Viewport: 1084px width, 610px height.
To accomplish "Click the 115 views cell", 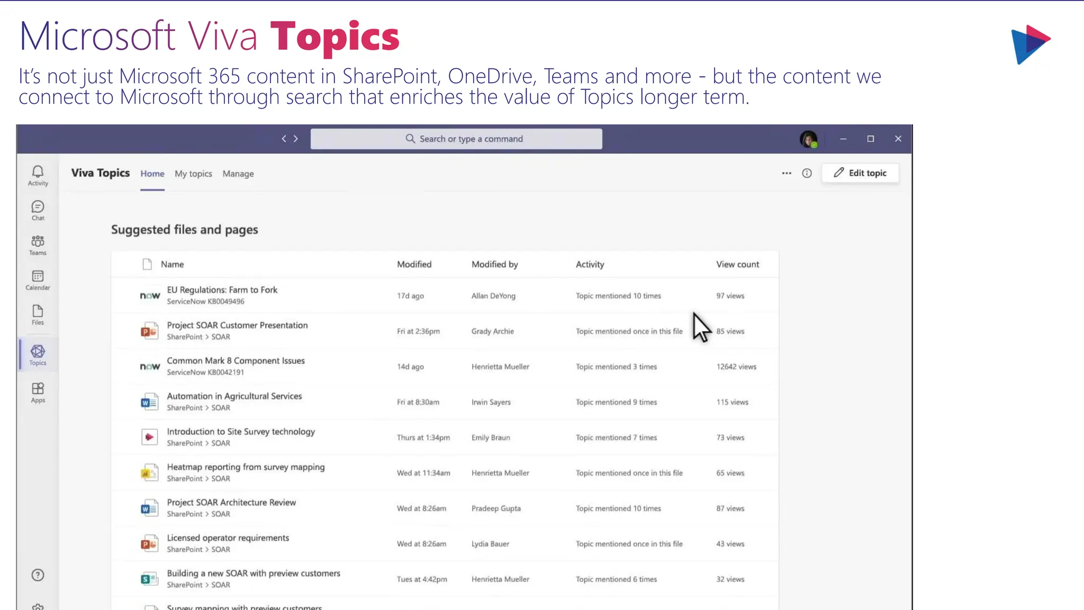I will (x=732, y=402).
